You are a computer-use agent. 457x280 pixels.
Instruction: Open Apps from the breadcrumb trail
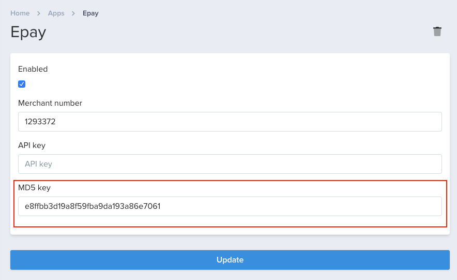[x=56, y=13]
